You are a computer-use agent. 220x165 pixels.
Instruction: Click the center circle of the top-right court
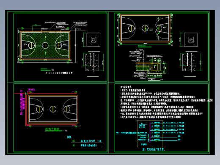pyautogui.click(x=145, y=28)
